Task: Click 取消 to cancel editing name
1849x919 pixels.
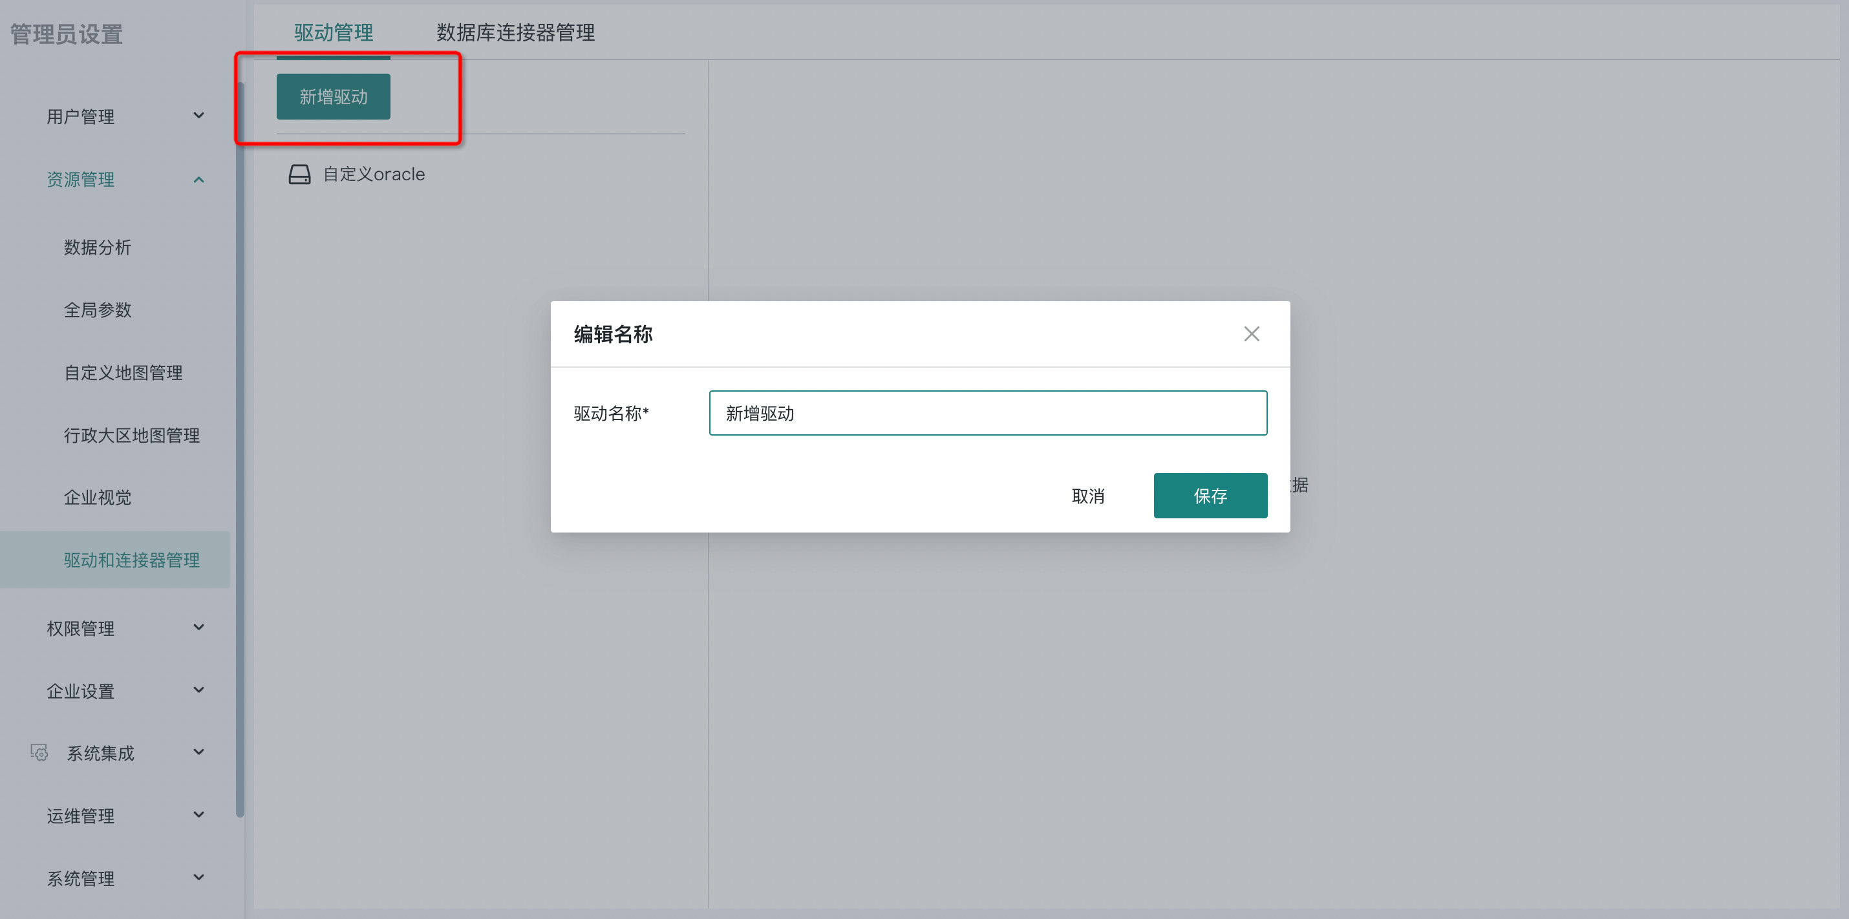Action: click(x=1087, y=496)
